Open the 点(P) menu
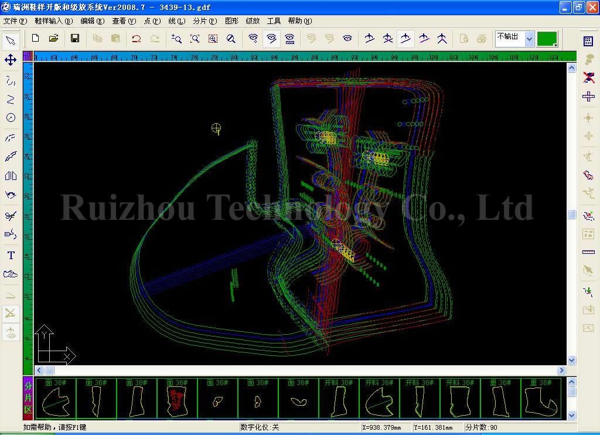This screenshot has height=435, width=600. coord(152,21)
